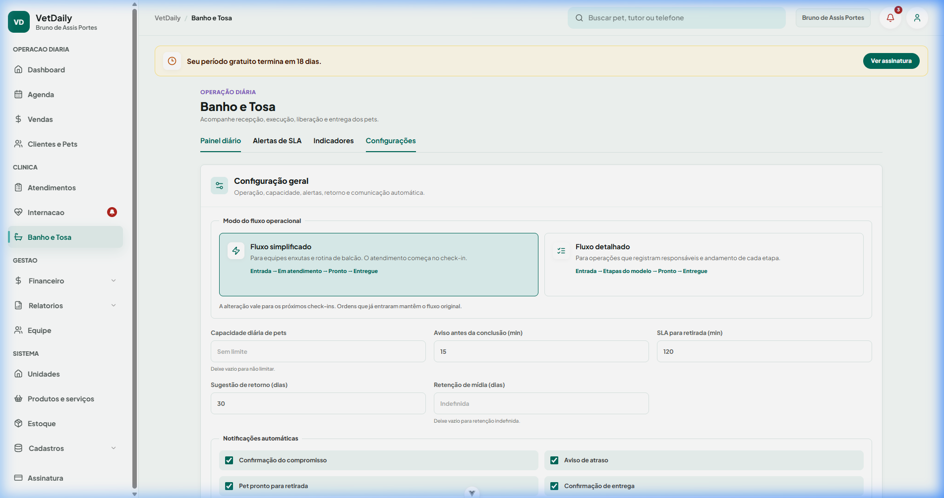Screen dimensions: 944x498
Task: Uncheck Aviso de atraso notification
Action: tap(554, 460)
